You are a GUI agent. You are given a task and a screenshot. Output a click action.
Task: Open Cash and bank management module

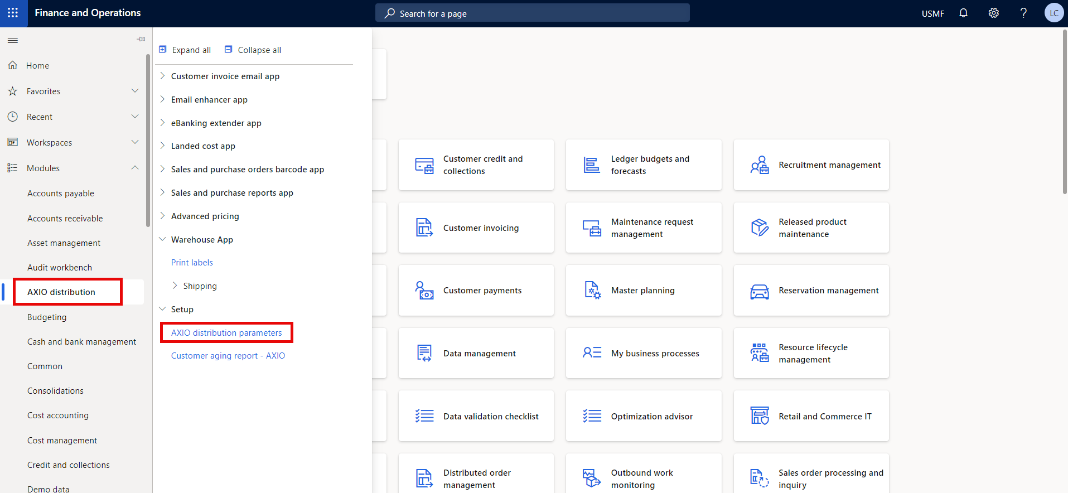tap(81, 342)
